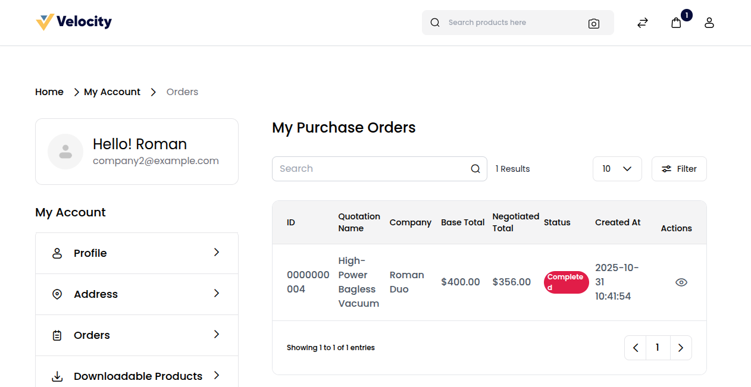Go to Home breadcrumb link

click(49, 92)
